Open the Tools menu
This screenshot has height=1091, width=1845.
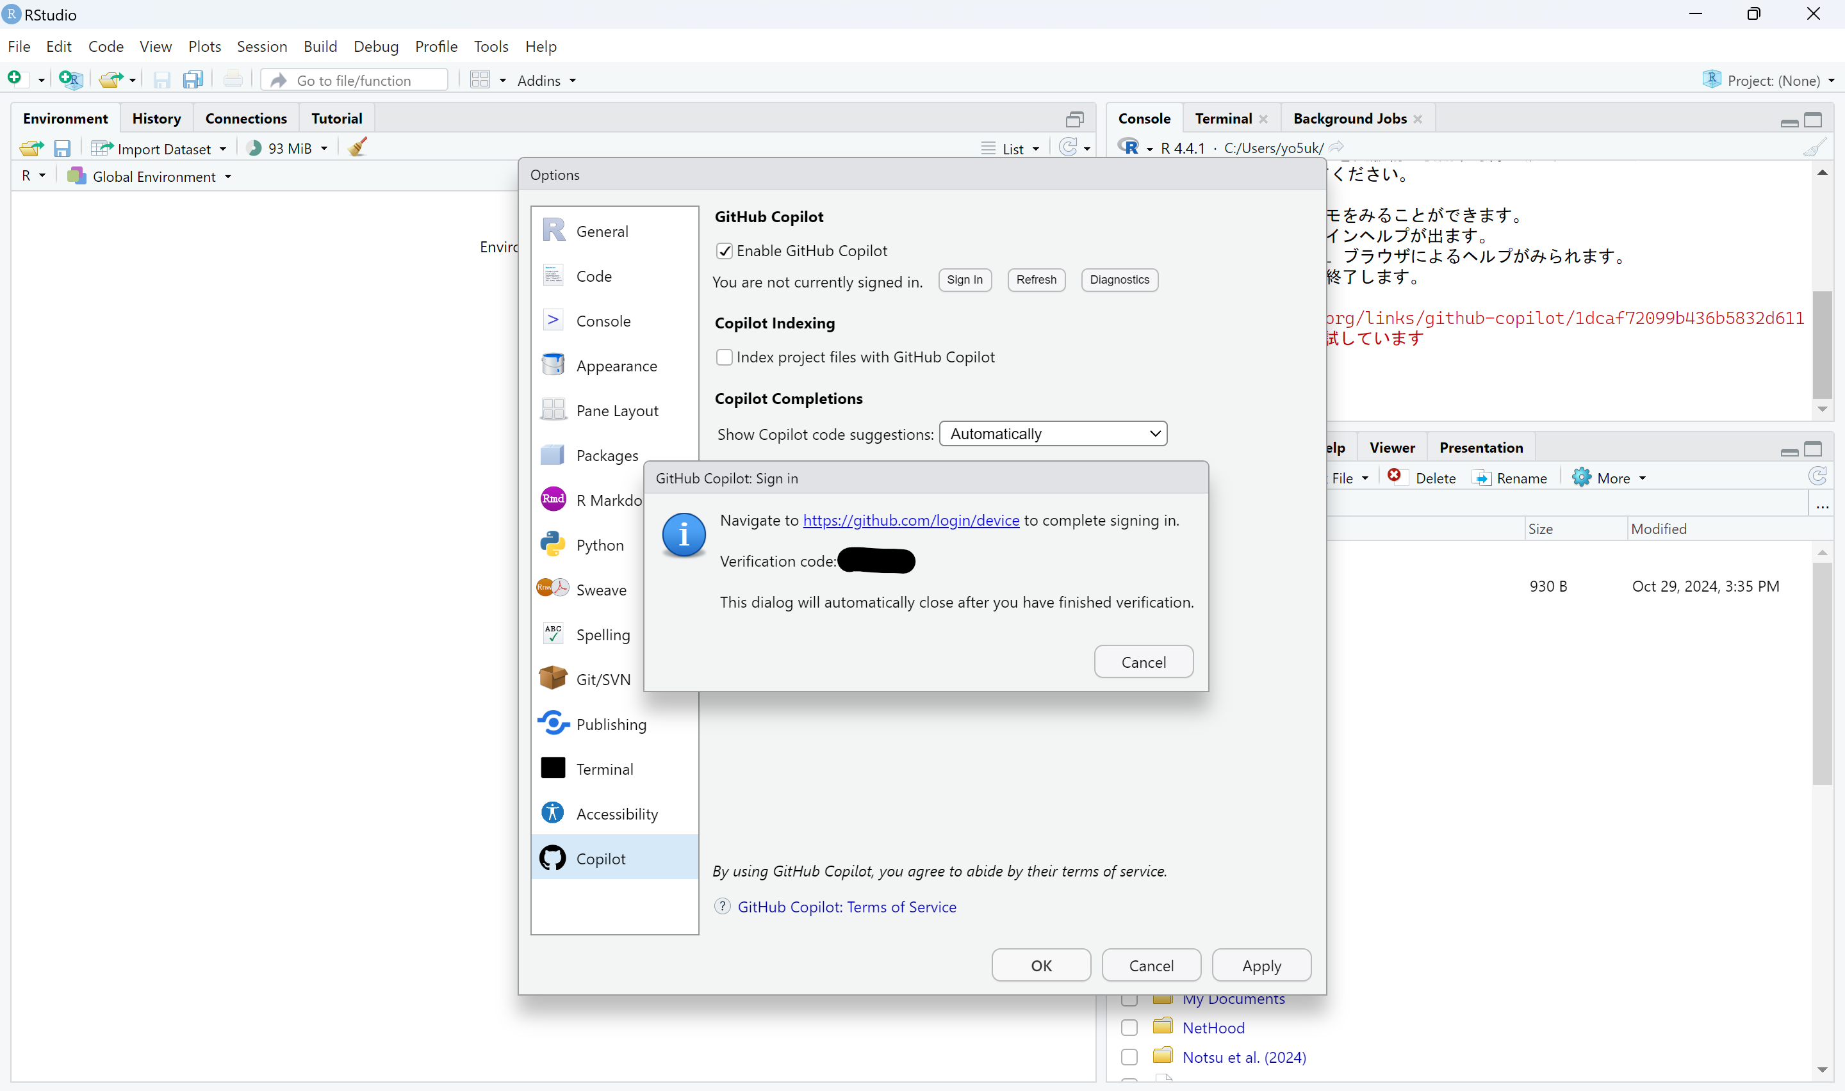coord(489,46)
